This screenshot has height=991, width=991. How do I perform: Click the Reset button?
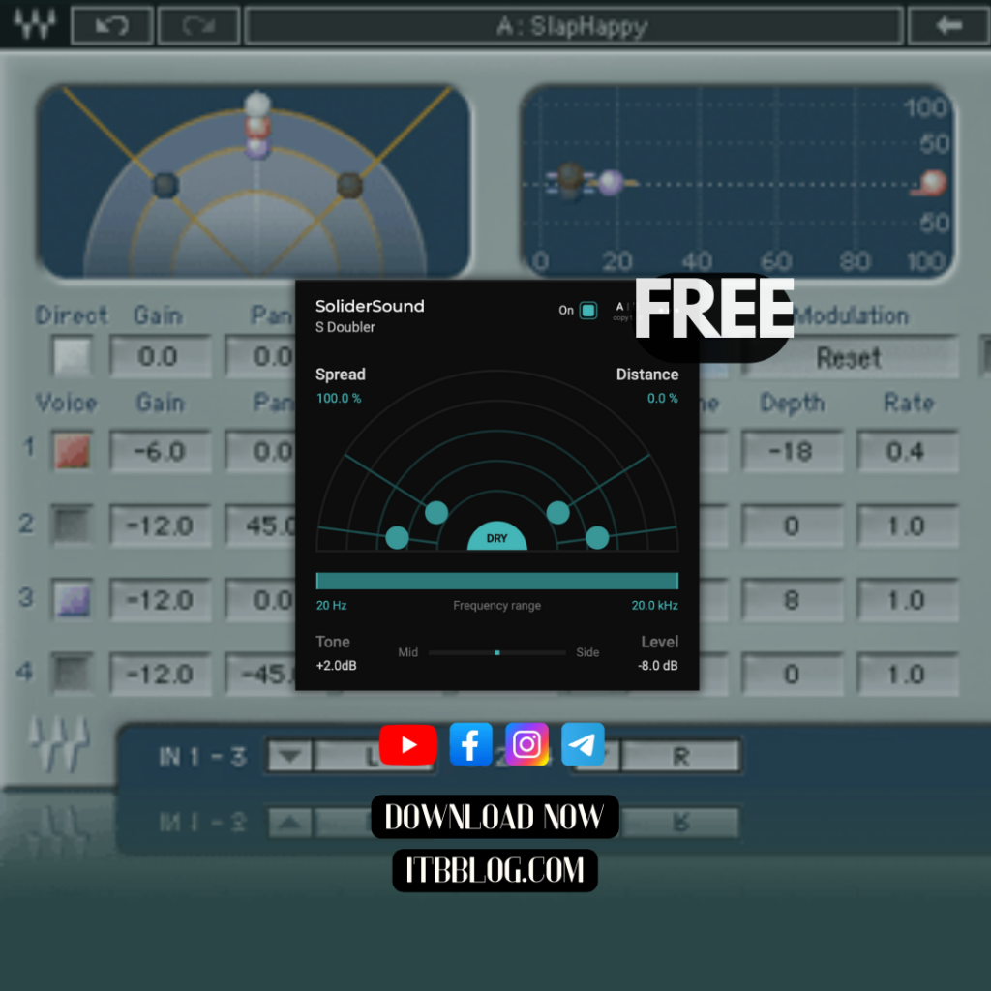tap(850, 357)
